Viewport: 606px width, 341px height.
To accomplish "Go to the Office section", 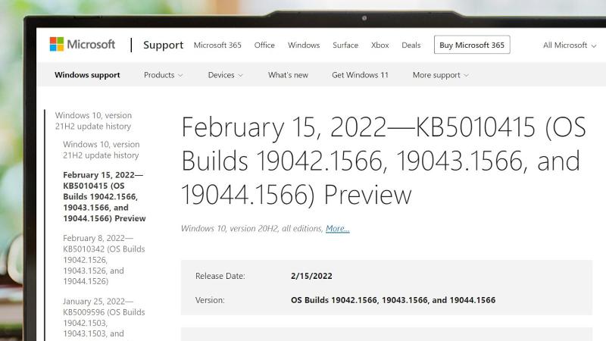I will (x=264, y=45).
